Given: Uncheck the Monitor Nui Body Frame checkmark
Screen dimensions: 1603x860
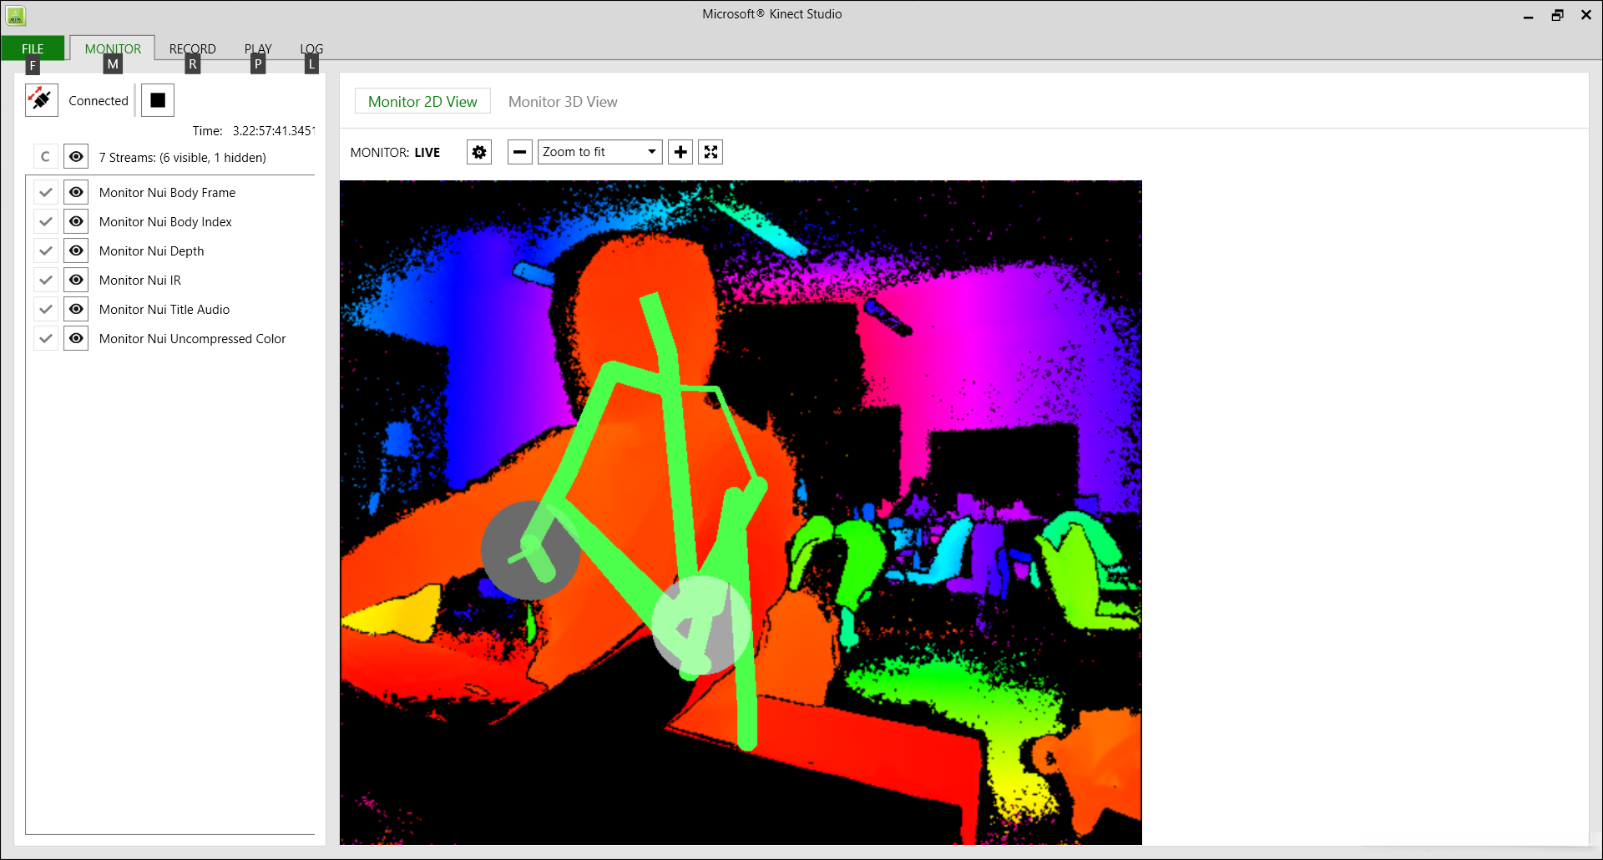Looking at the screenshot, I should tap(46, 192).
